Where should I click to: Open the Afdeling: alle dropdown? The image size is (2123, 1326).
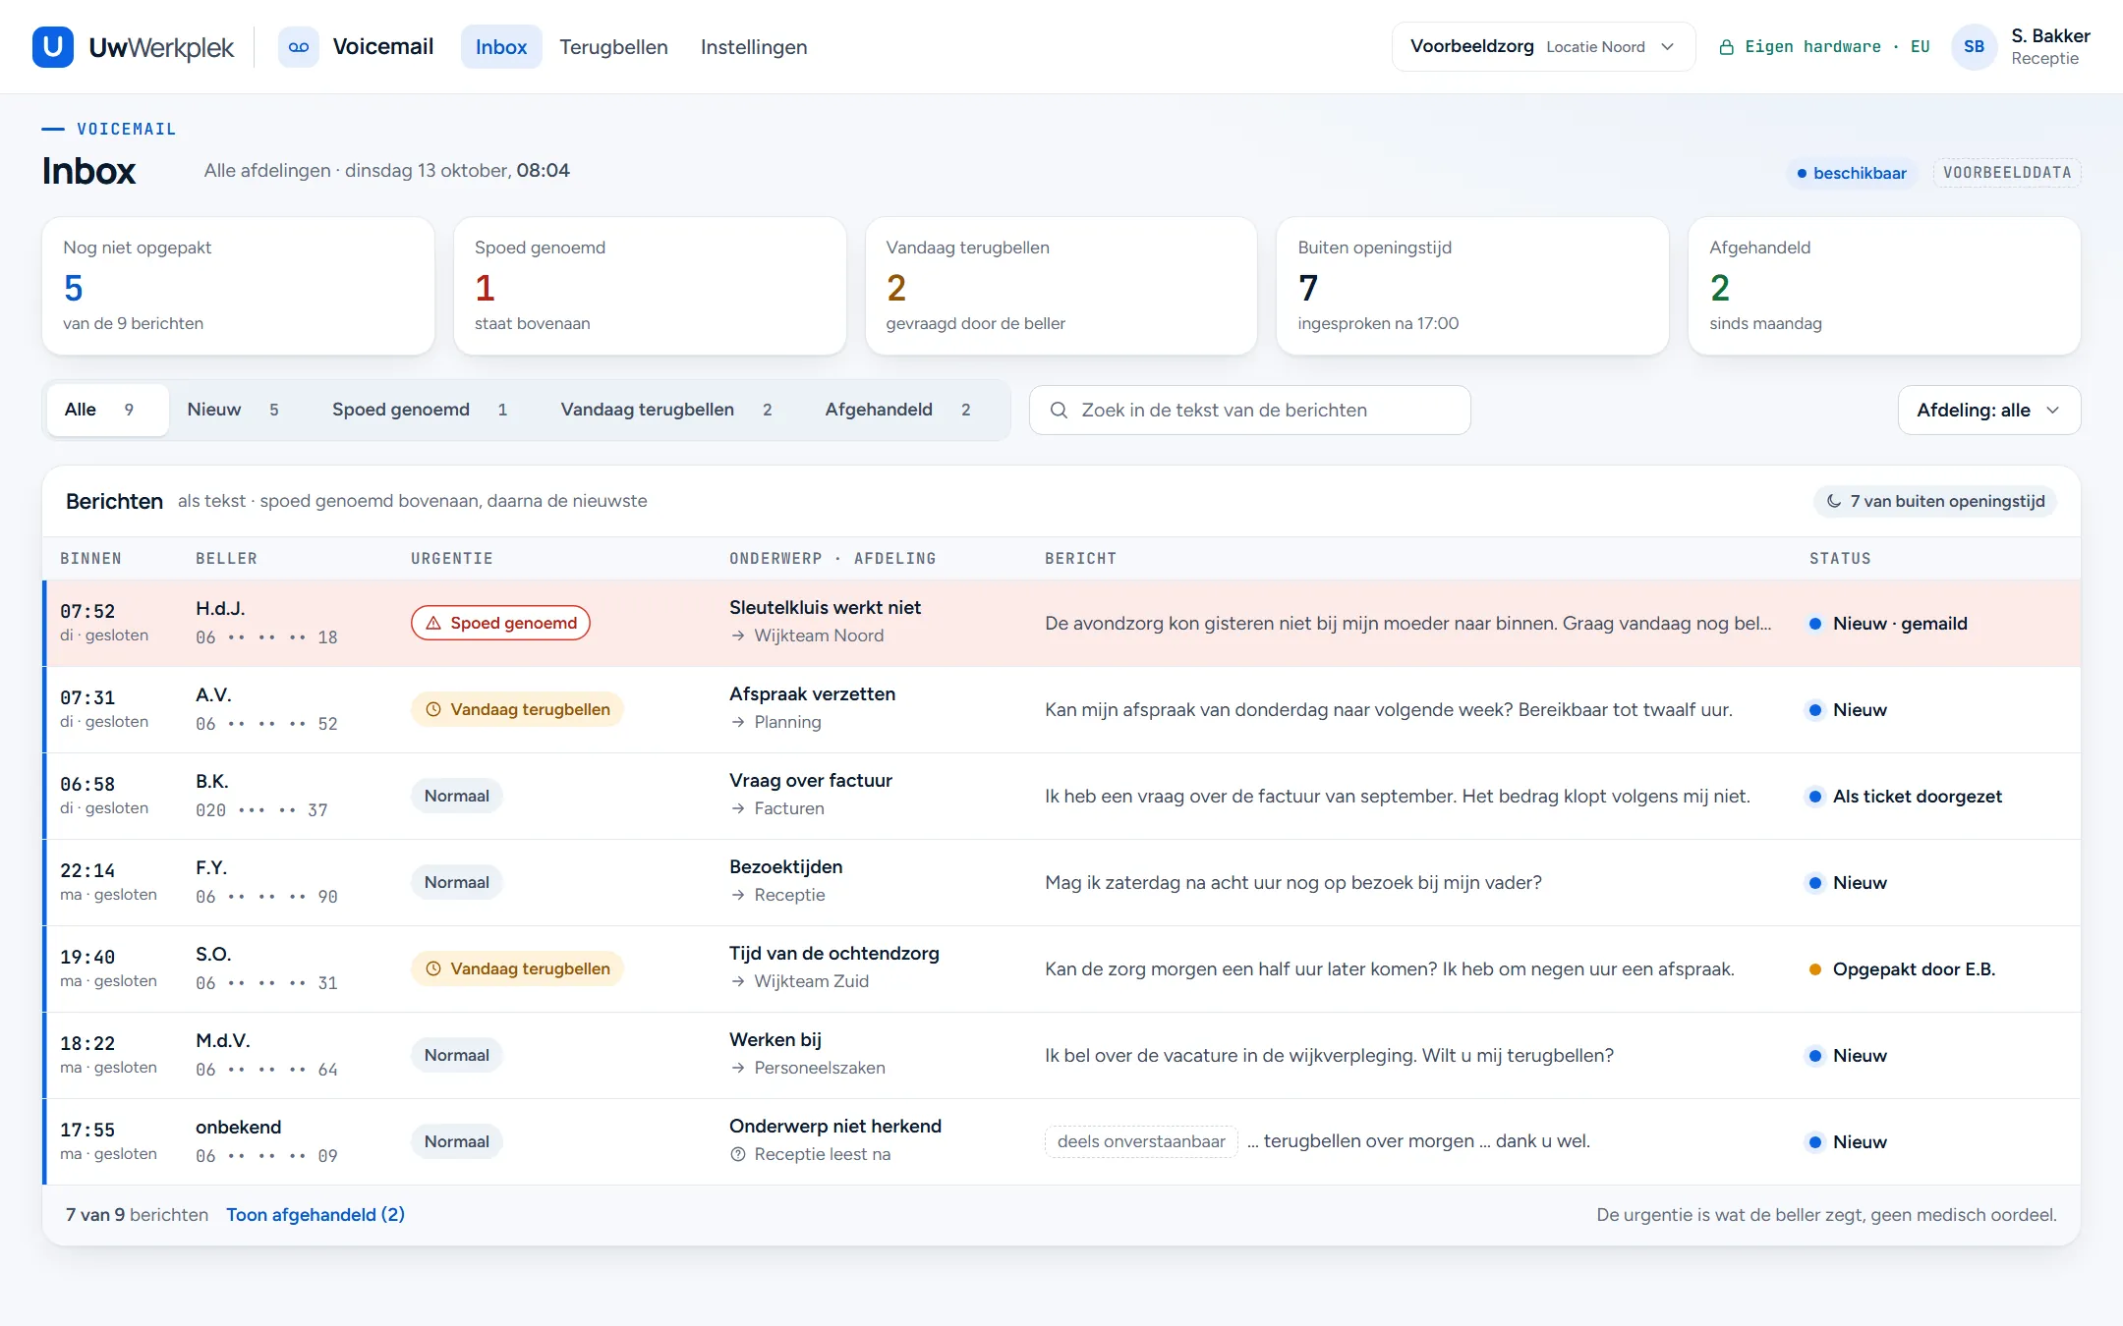[1988, 411]
